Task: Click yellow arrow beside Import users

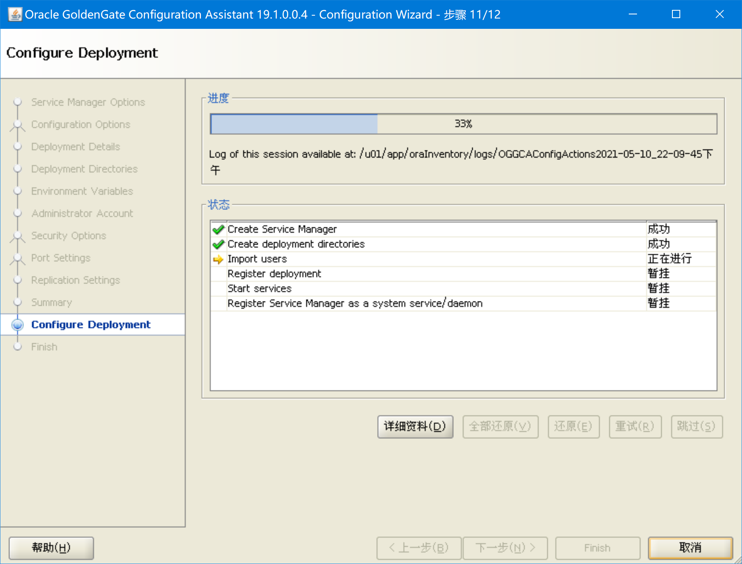Action: (x=218, y=259)
